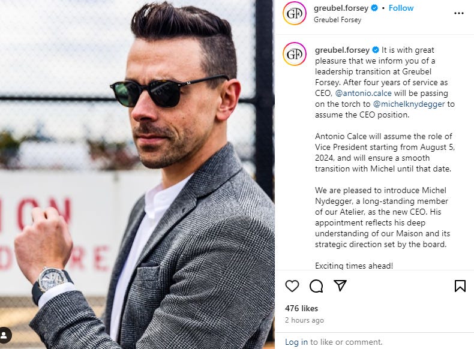Click Greubel Forsey avatar in header
Screen dimensions: 474x349
(x=295, y=13)
